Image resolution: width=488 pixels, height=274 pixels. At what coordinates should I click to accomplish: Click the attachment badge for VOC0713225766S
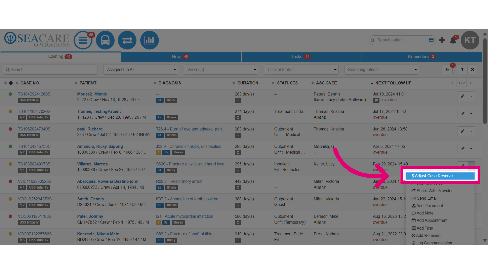point(22,240)
